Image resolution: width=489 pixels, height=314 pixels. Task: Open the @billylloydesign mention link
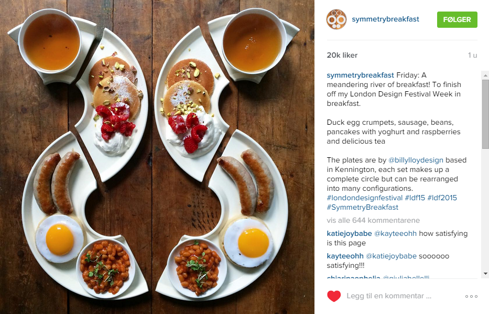pos(416,160)
